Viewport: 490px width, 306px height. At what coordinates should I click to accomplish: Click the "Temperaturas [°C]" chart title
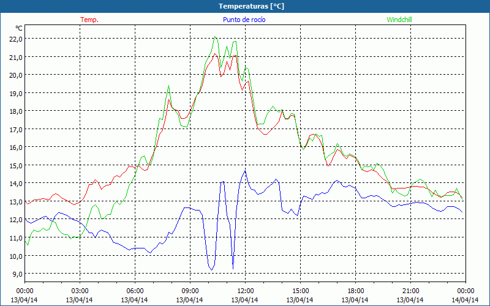point(244,6)
